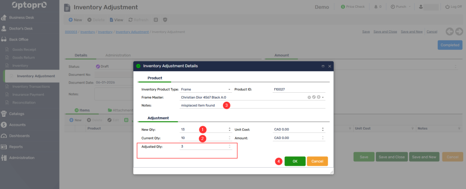Click the Price Check icon in header
This screenshot has height=189, width=466.
(343, 7)
